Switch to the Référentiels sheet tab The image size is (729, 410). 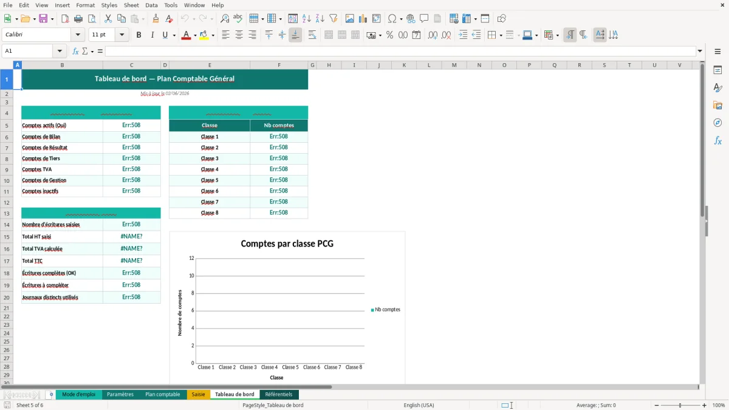[279, 394]
